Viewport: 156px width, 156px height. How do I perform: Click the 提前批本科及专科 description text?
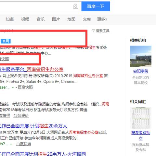coord(141,147)
